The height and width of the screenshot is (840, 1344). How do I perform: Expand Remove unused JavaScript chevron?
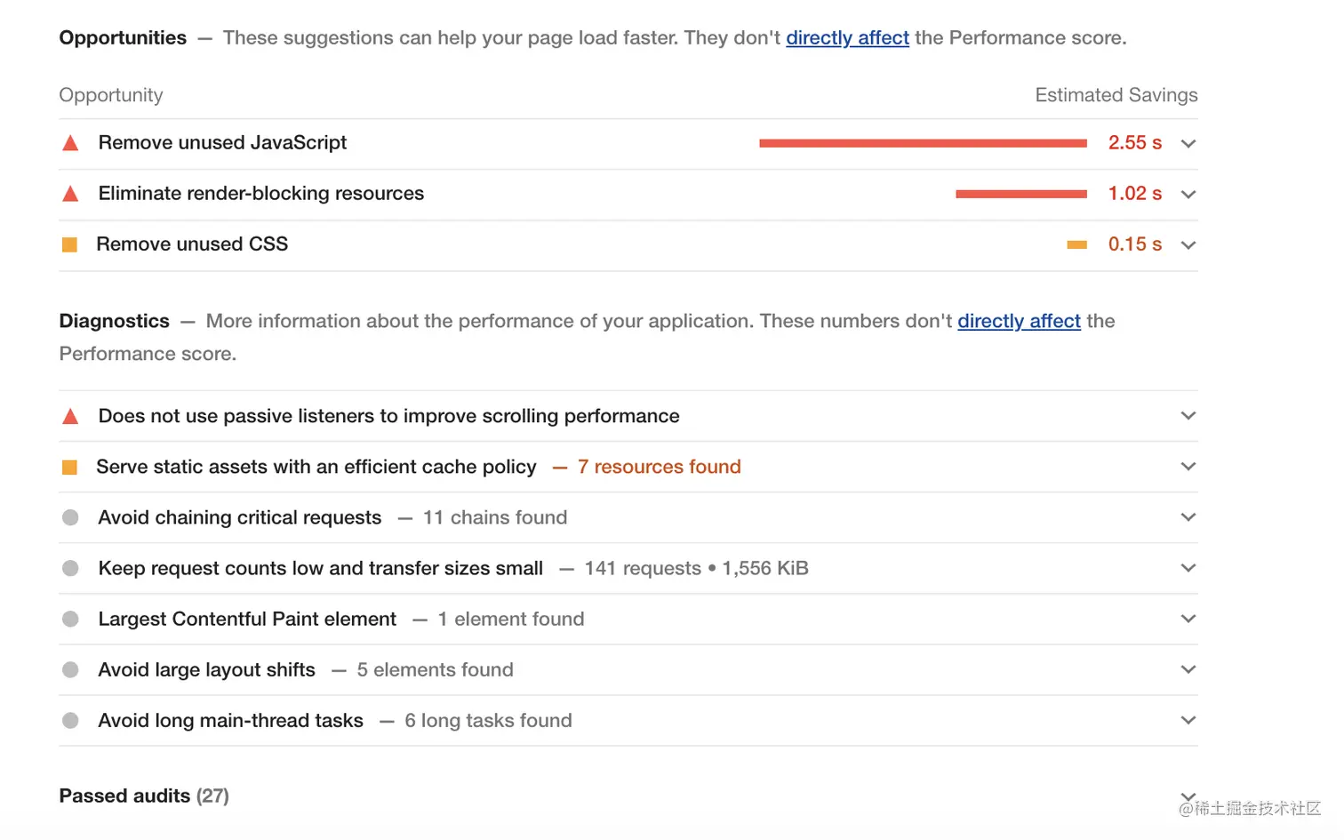tap(1188, 143)
